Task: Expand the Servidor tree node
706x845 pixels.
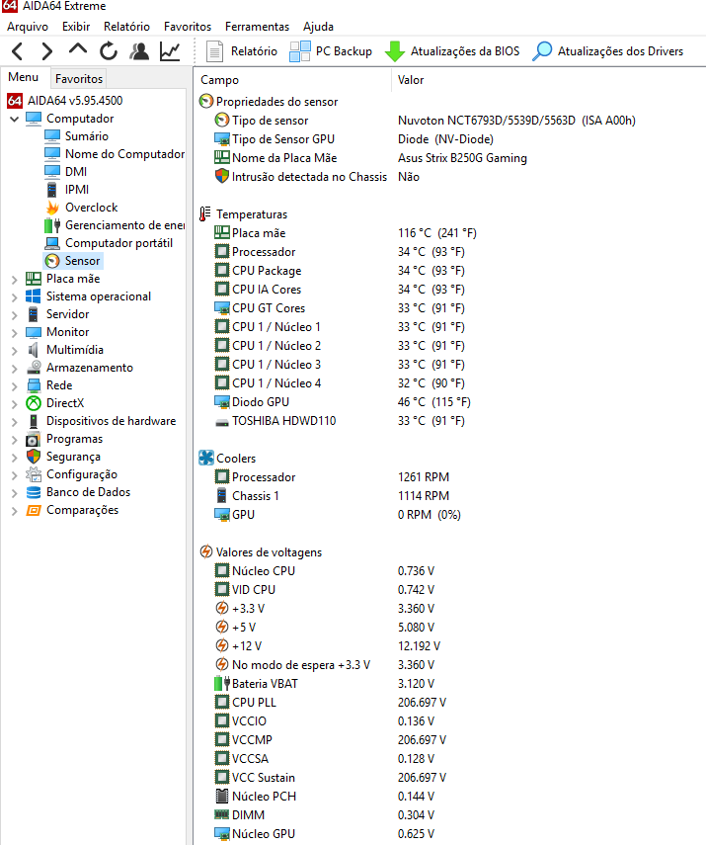Action: pyautogui.click(x=15, y=314)
